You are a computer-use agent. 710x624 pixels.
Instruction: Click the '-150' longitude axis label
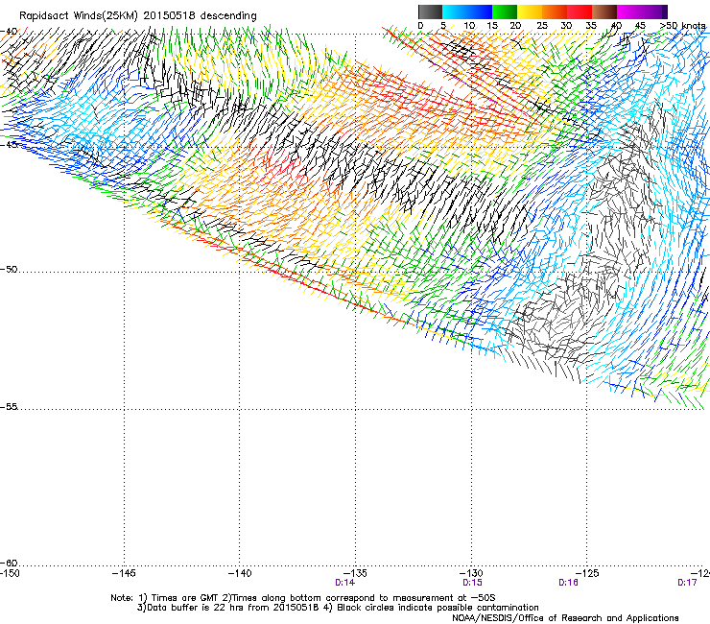click(10, 573)
